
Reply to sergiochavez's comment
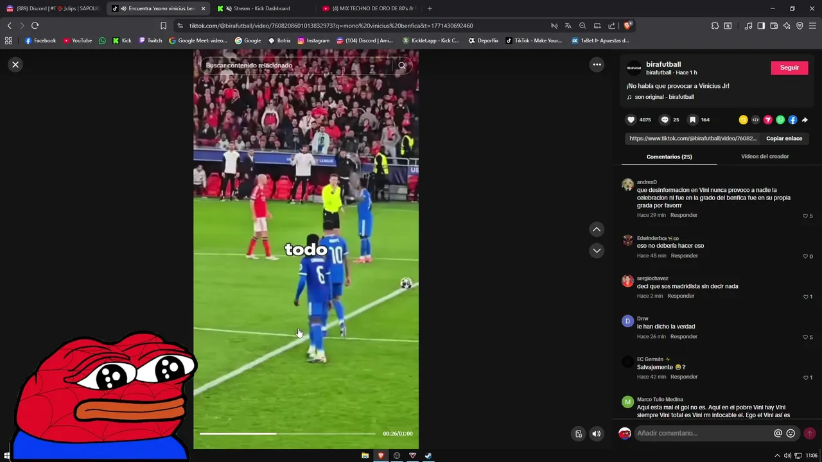681,296
